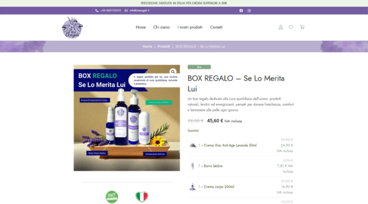Open the account user icon
368x204 pixels.
click(280, 27)
